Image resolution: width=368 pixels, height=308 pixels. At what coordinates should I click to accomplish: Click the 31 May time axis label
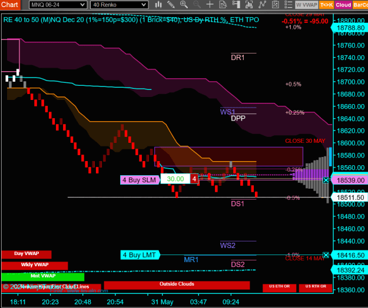pyautogui.click(x=162, y=302)
